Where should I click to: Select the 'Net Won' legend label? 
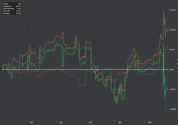[x=6, y=13]
